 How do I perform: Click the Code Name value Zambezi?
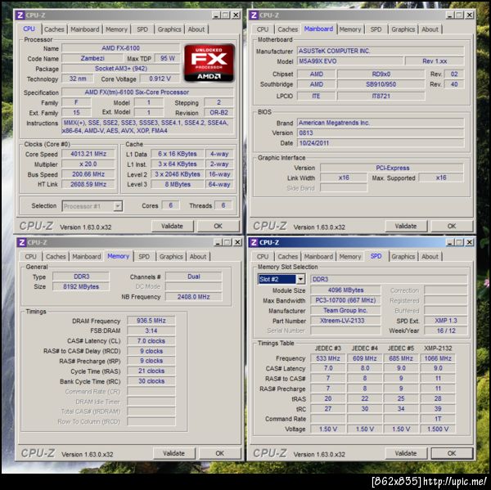pos(92,59)
